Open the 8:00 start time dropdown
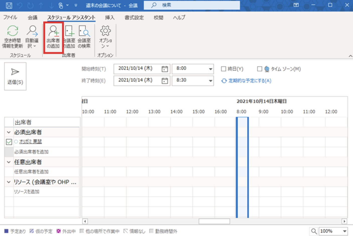The width and height of the screenshot is (353, 236). tap(210, 69)
